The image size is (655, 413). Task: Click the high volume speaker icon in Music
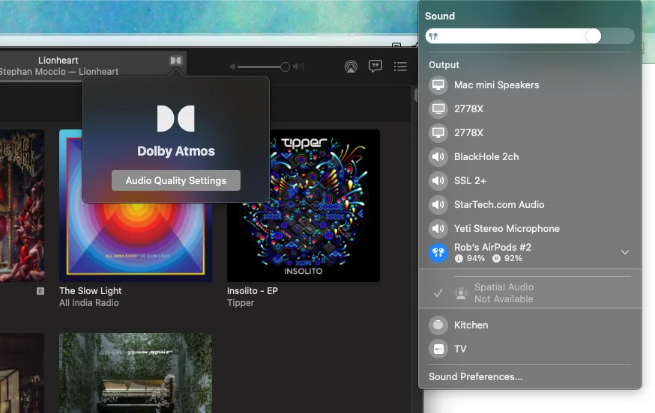coord(298,67)
